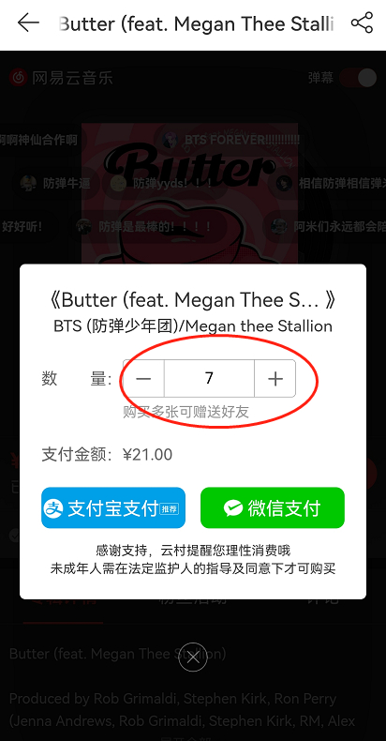Viewport: 386px width, 741px height.
Task: Pay with WeChat Pay (微信支付)
Action: coord(273,508)
